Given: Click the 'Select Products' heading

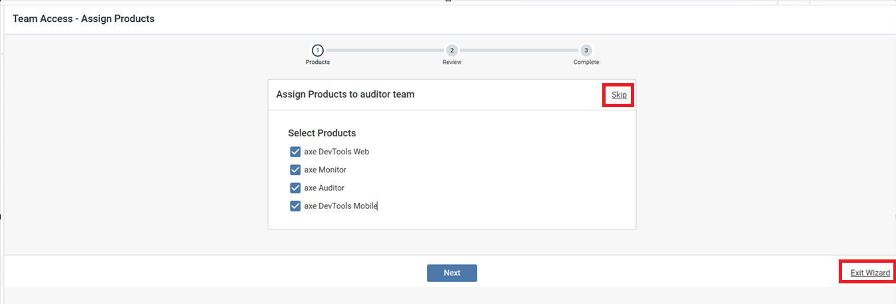Looking at the screenshot, I should (x=322, y=133).
